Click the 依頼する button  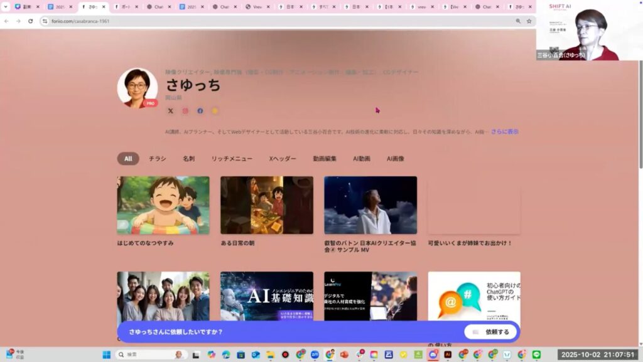tap(491, 332)
